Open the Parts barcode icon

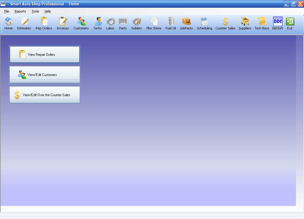pyautogui.click(x=123, y=23)
